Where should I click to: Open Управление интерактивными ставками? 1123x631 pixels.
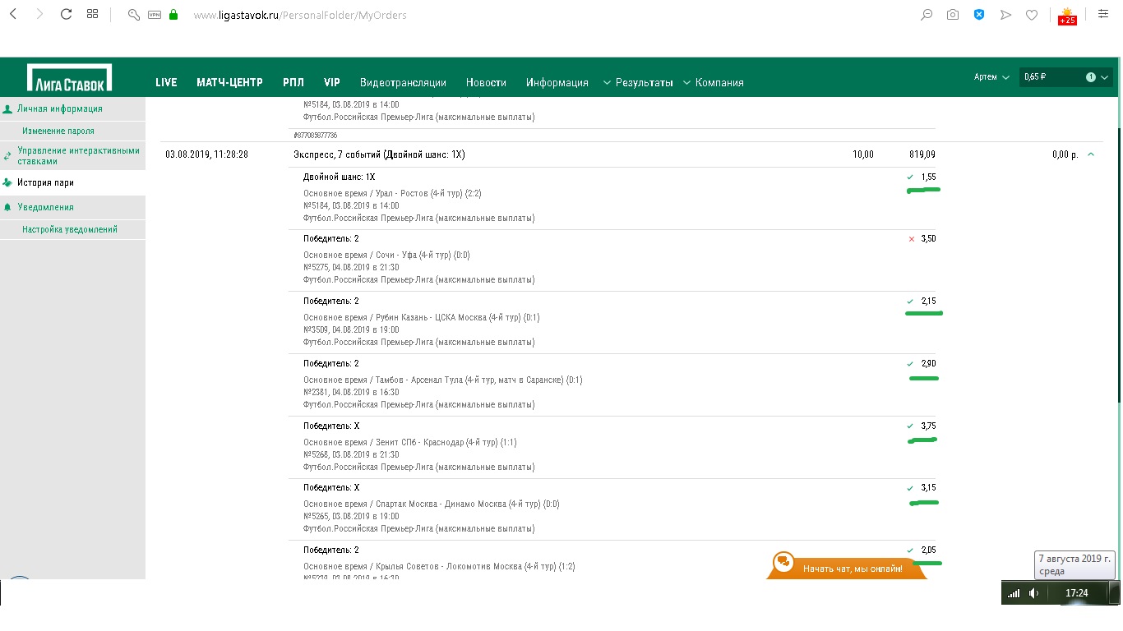pyautogui.click(x=79, y=156)
